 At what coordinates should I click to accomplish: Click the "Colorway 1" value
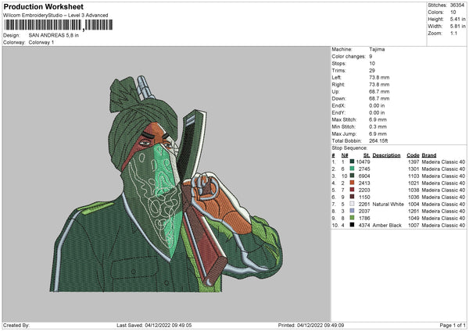click(x=41, y=42)
